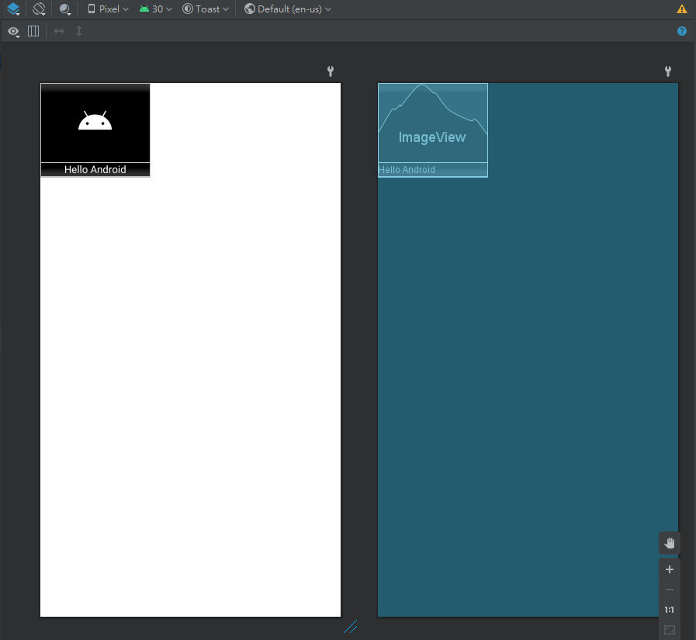
Task: Click the horizontal expand arrows icon
Action: tap(59, 31)
